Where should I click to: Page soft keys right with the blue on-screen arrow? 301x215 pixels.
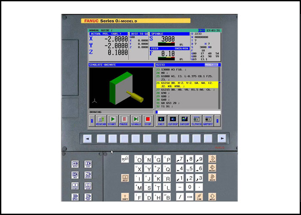pyautogui.click(x=217, y=121)
